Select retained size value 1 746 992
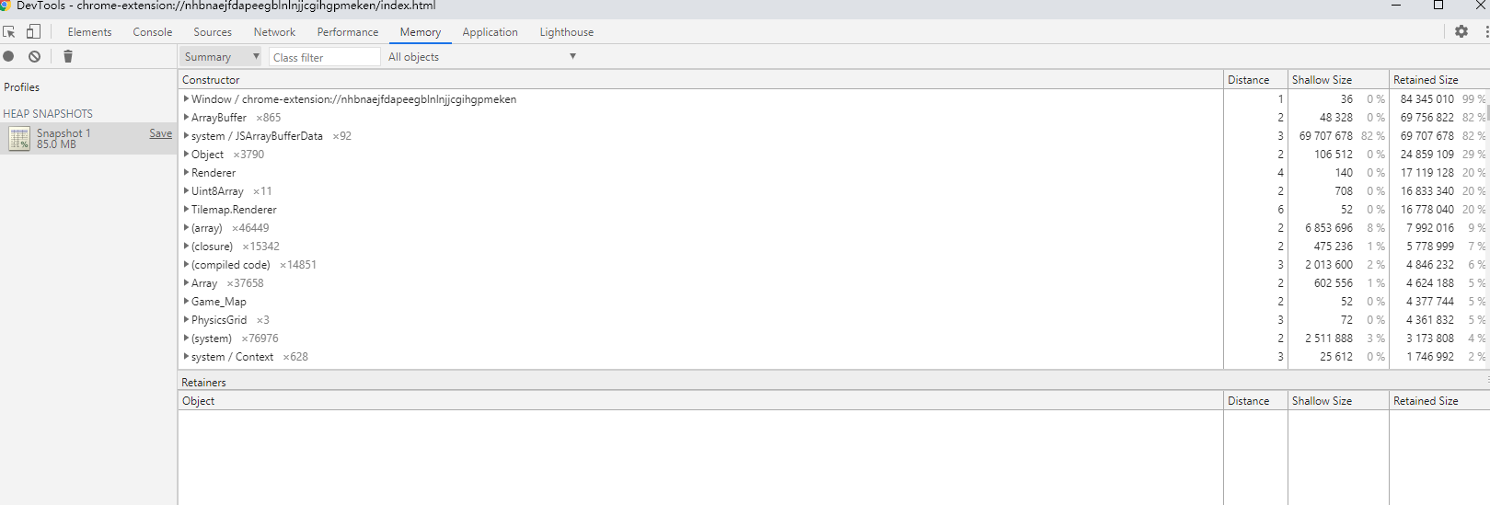Screen dimensions: 1490x505 coord(1430,357)
